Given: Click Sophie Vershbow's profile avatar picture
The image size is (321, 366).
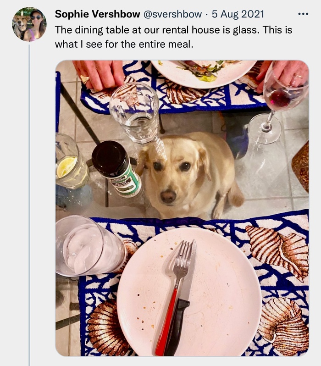Looking at the screenshot, I should coord(29,24).
